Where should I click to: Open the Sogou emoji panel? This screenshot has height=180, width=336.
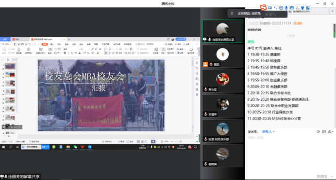(x=281, y=8)
